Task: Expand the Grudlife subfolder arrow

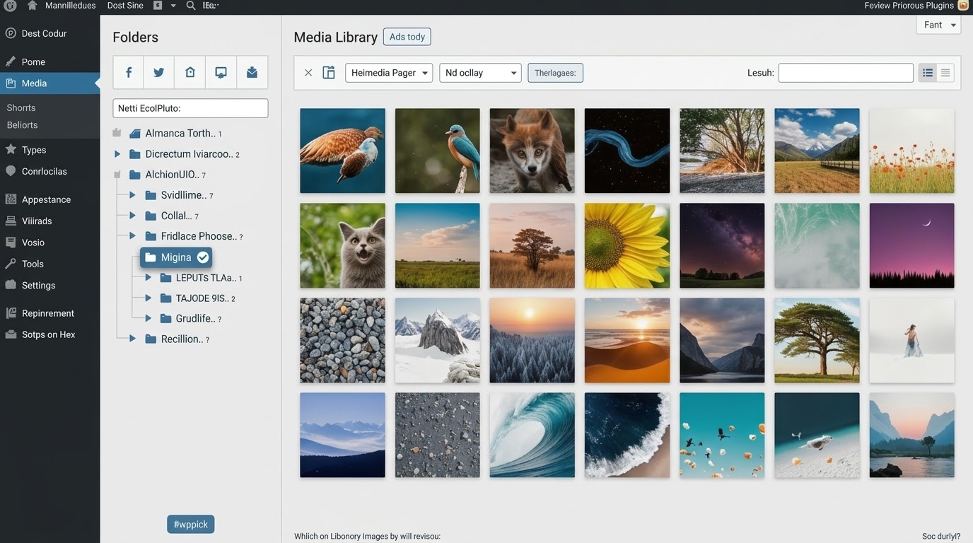Action: 148,319
